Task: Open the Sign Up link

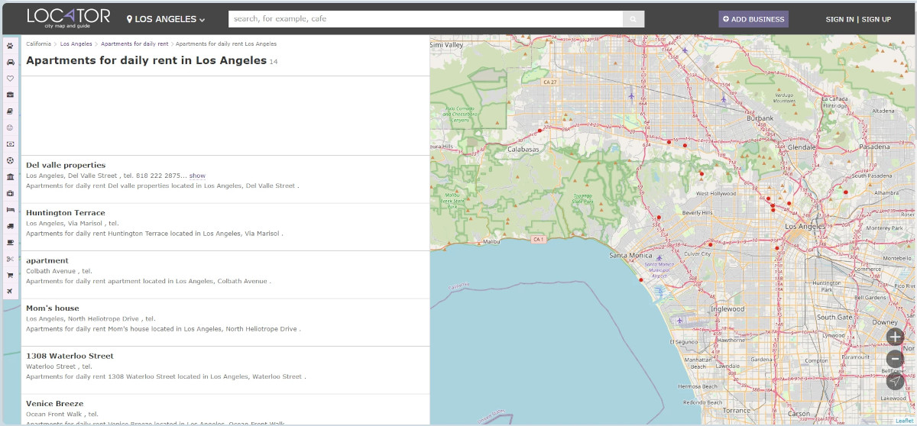Action: [876, 19]
